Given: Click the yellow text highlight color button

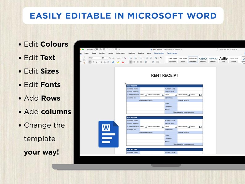Looking at the screenshot, I should 118,62.
